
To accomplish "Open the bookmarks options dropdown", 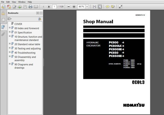I will [x=10, y=19].
